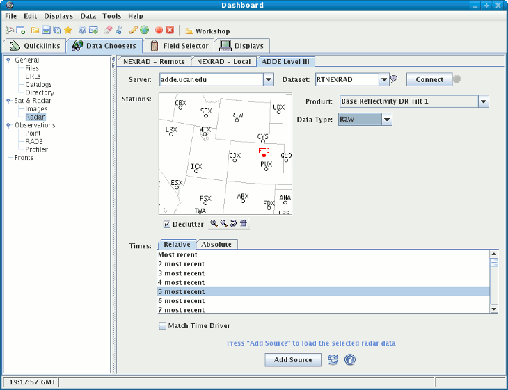
Task: Click the scissors icon in the toolbar
Action: pyautogui.click(x=118, y=31)
